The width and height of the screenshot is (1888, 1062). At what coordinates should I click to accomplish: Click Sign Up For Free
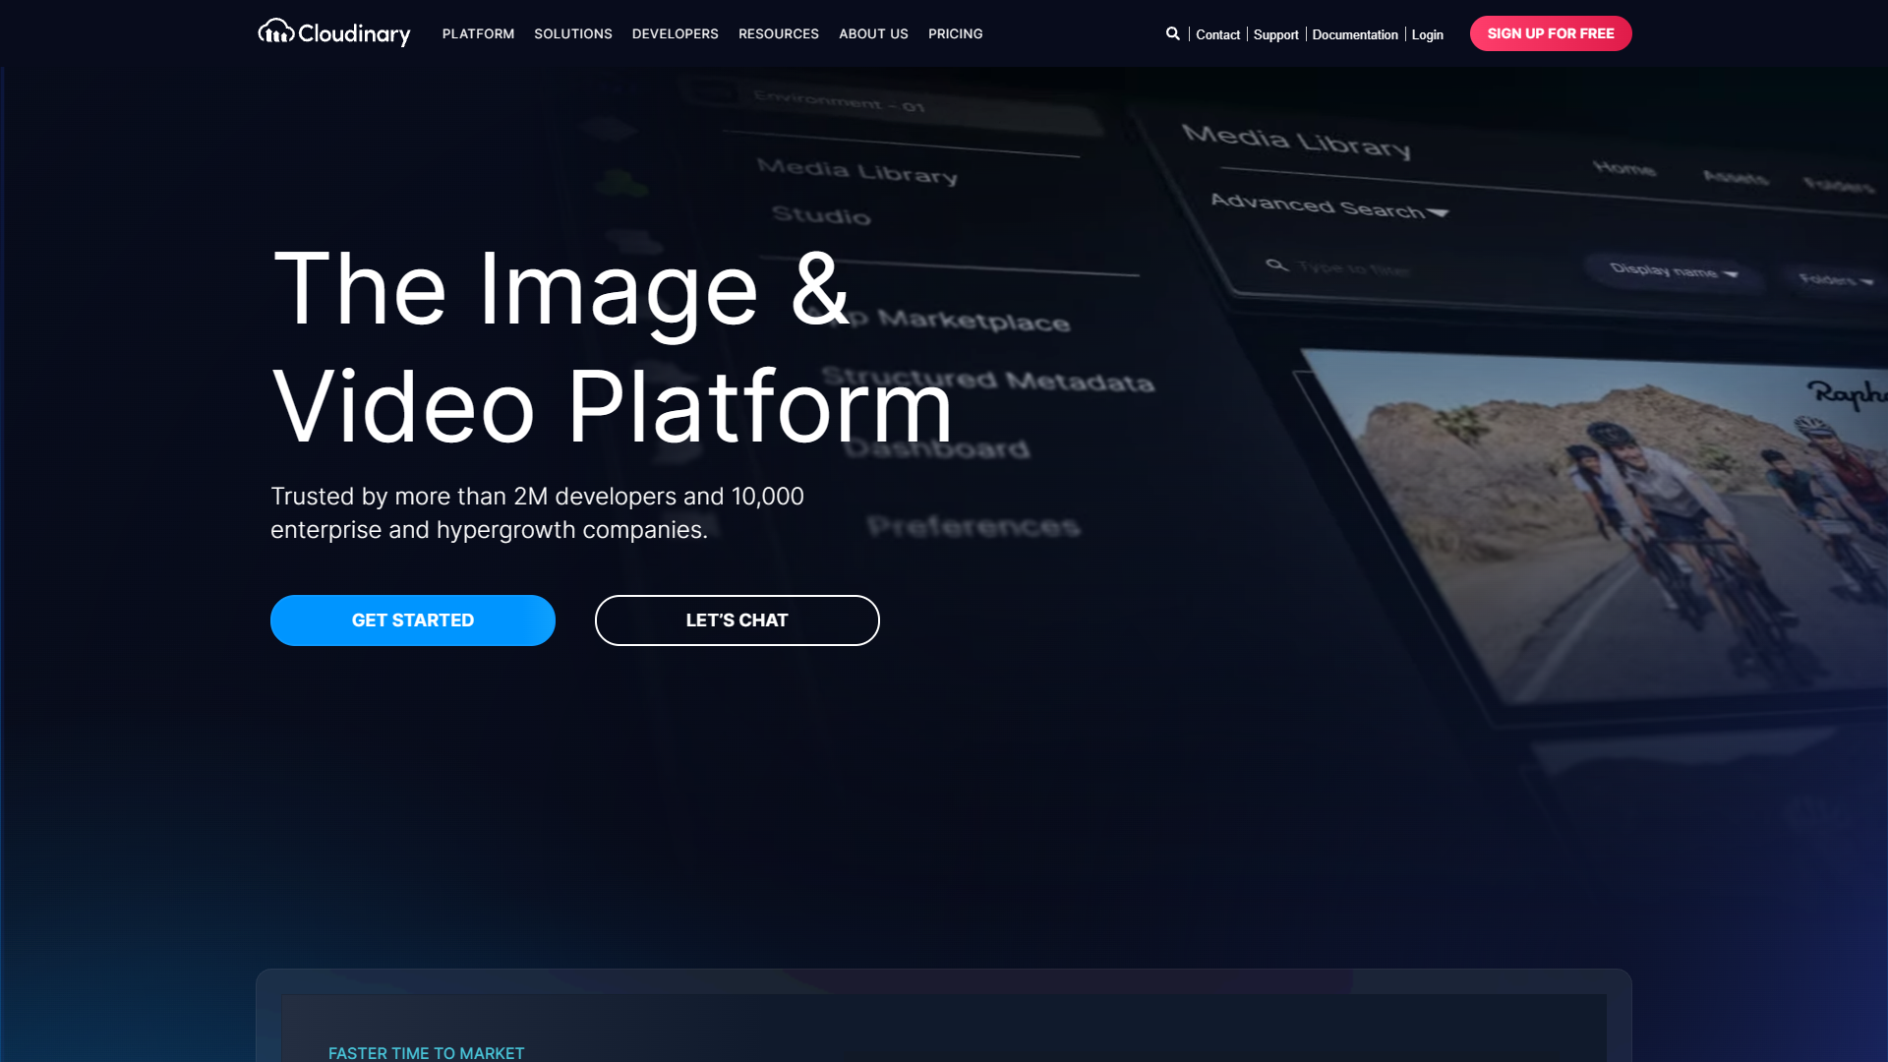[1551, 32]
